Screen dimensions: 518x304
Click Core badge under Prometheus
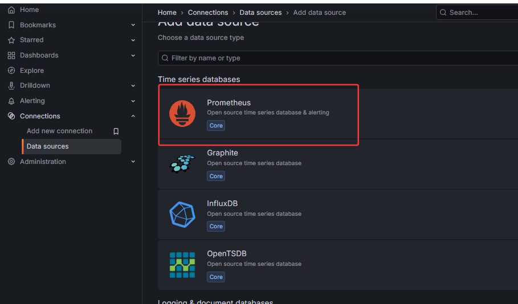216,126
